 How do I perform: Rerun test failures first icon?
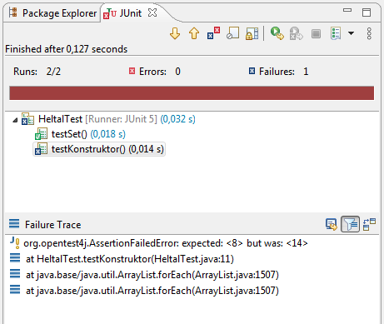pyautogui.click(x=296, y=33)
